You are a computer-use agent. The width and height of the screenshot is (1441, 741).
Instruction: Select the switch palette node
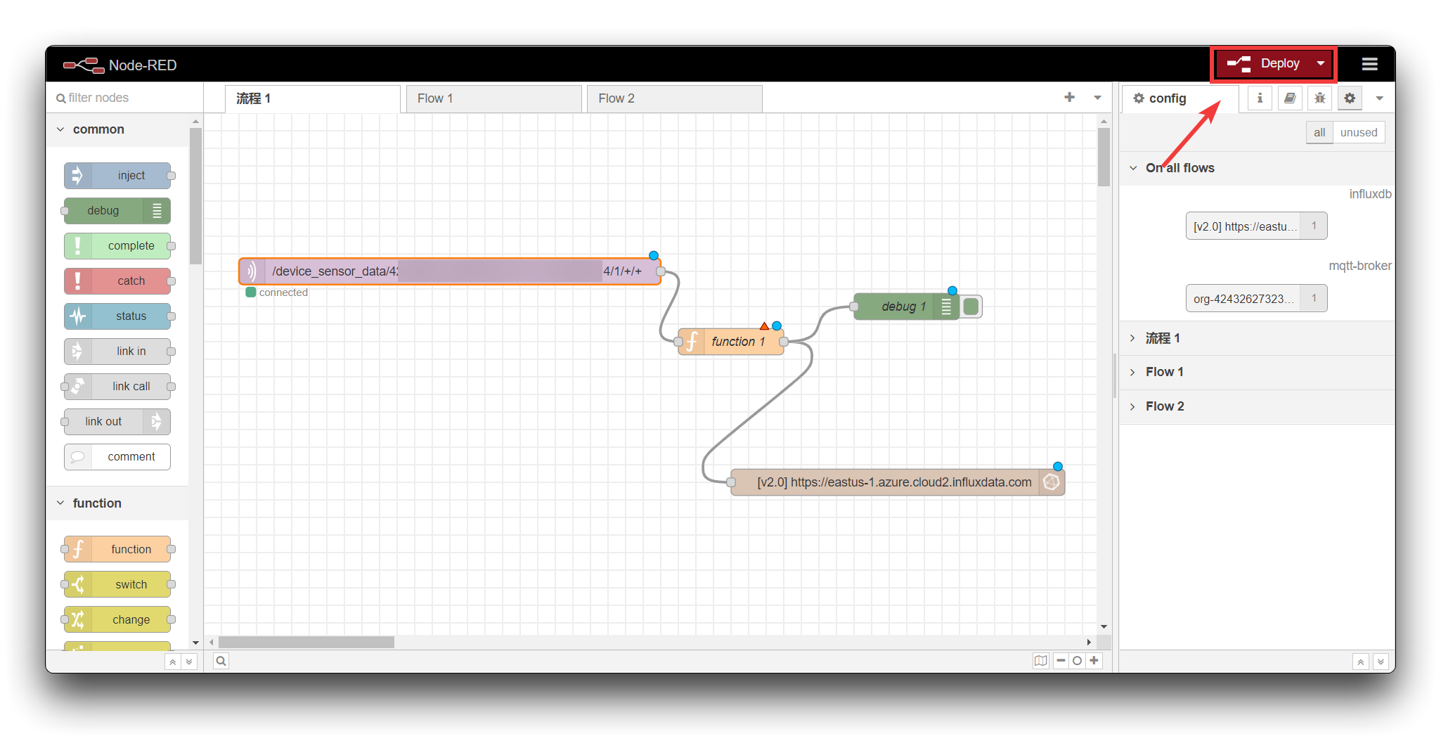118,585
